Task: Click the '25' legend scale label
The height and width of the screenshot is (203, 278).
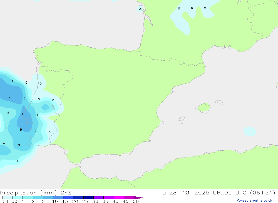Action: (85, 201)
